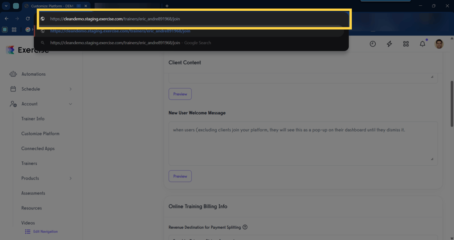Collapse the Account section chevron

coord(70,104)
